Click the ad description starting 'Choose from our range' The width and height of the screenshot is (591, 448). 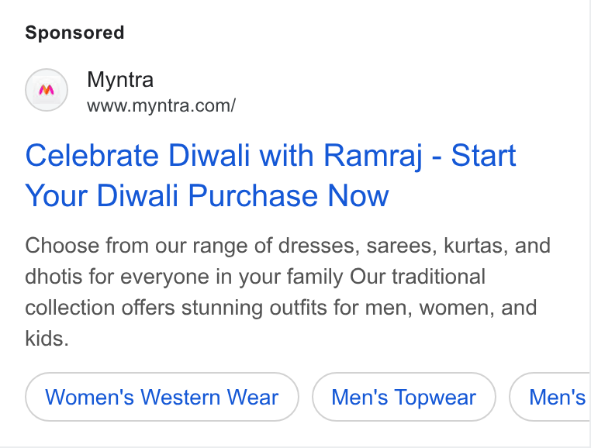(288, 291)
